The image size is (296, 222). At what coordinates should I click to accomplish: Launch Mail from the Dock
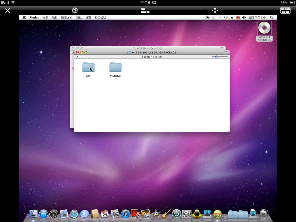click(x=64, y=214)
